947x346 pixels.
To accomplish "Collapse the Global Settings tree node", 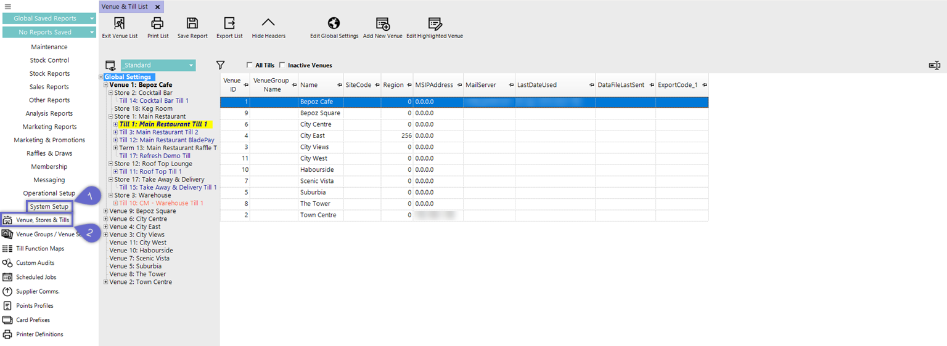I will click(x=101, y=77).
